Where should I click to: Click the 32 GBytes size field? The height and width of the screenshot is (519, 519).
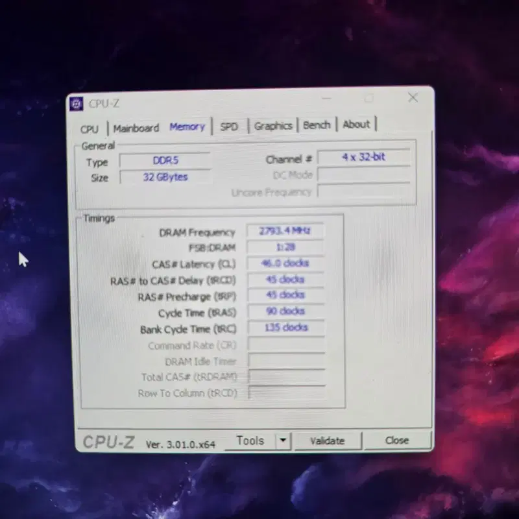click(x=165, y=177)
